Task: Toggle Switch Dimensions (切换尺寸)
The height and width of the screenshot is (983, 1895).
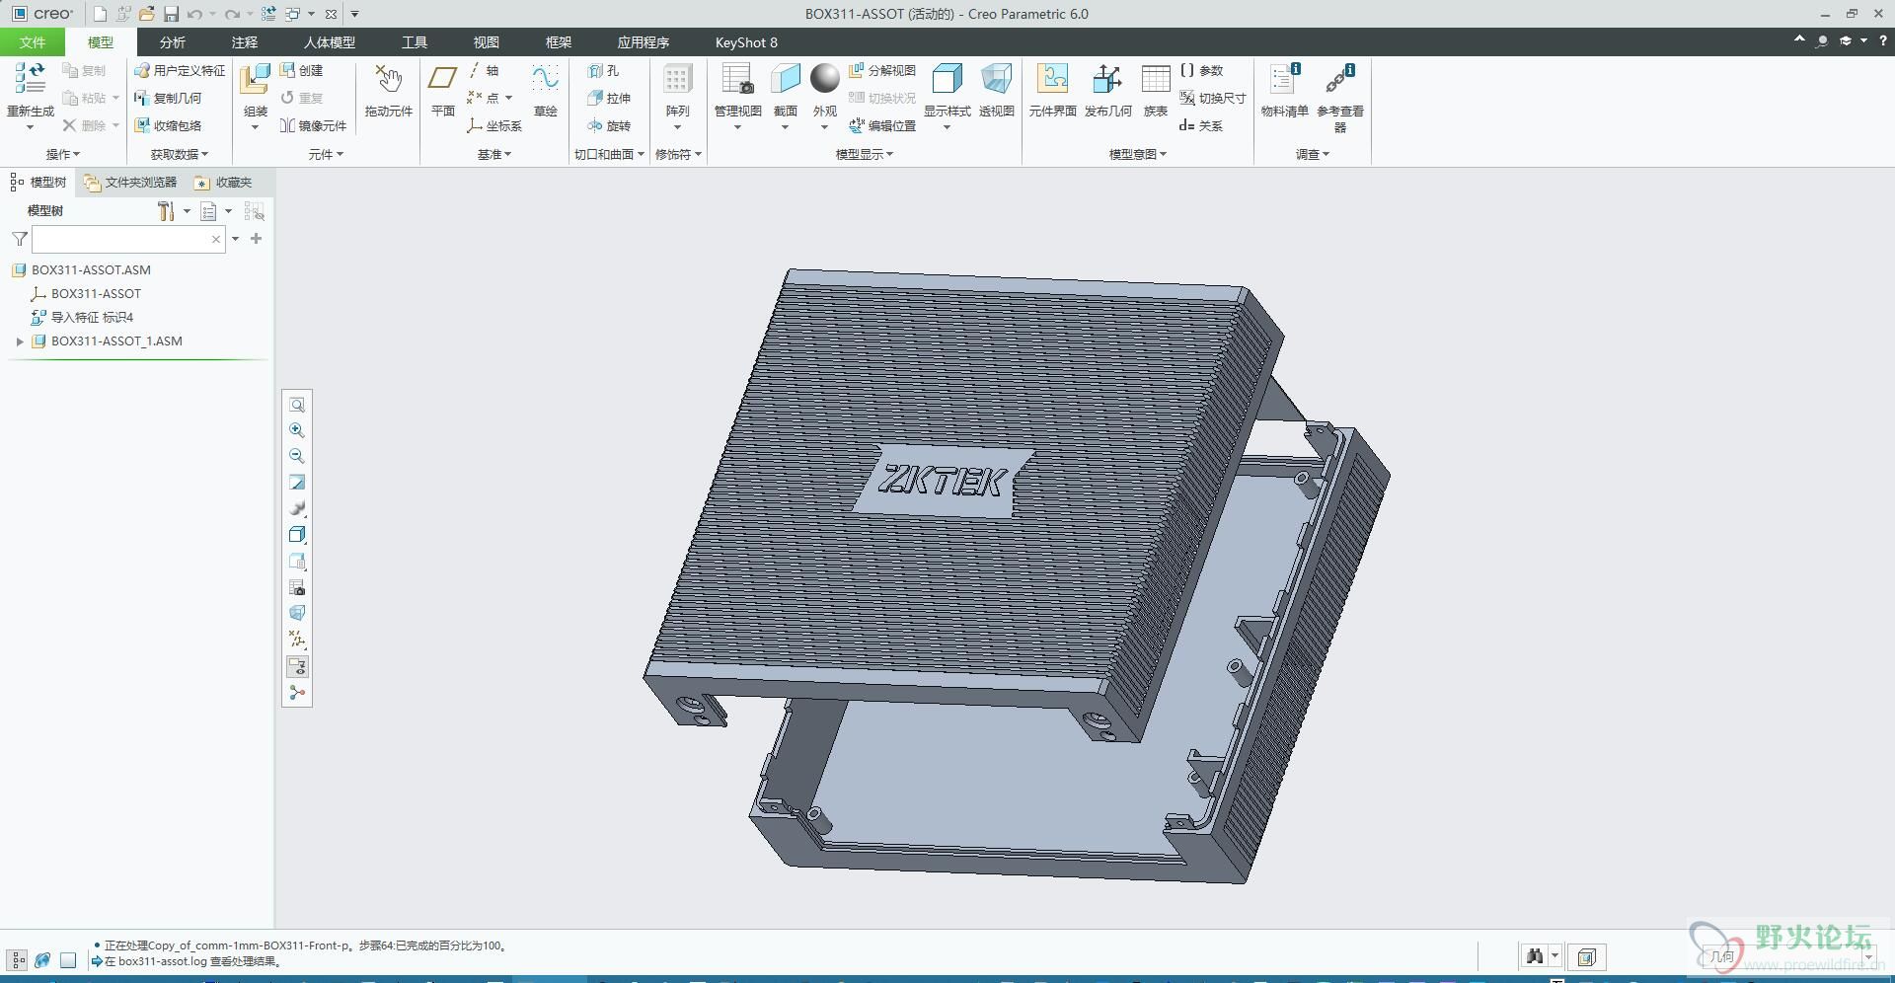Action: (x=1213, y=98)
